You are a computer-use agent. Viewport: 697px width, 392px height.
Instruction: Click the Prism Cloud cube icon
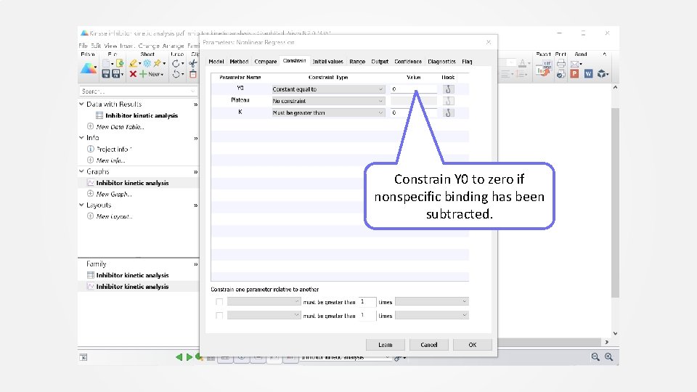[x=601, y=74]
